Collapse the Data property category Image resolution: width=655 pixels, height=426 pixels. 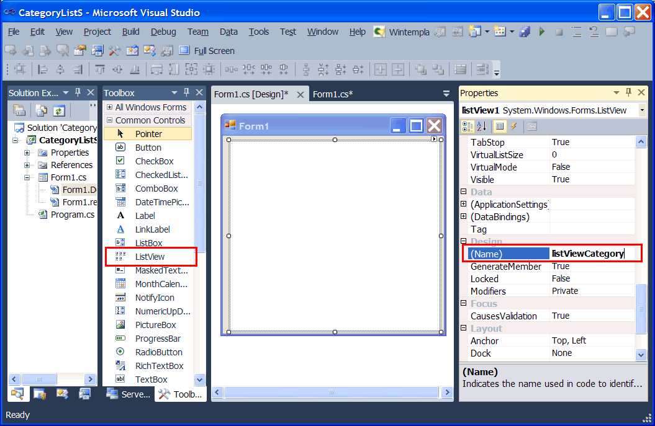click(x=464, y=192)
